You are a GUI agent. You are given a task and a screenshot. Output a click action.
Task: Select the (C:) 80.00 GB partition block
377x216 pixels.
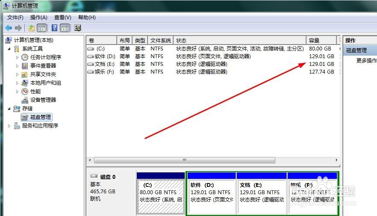[x=160, y=193]
